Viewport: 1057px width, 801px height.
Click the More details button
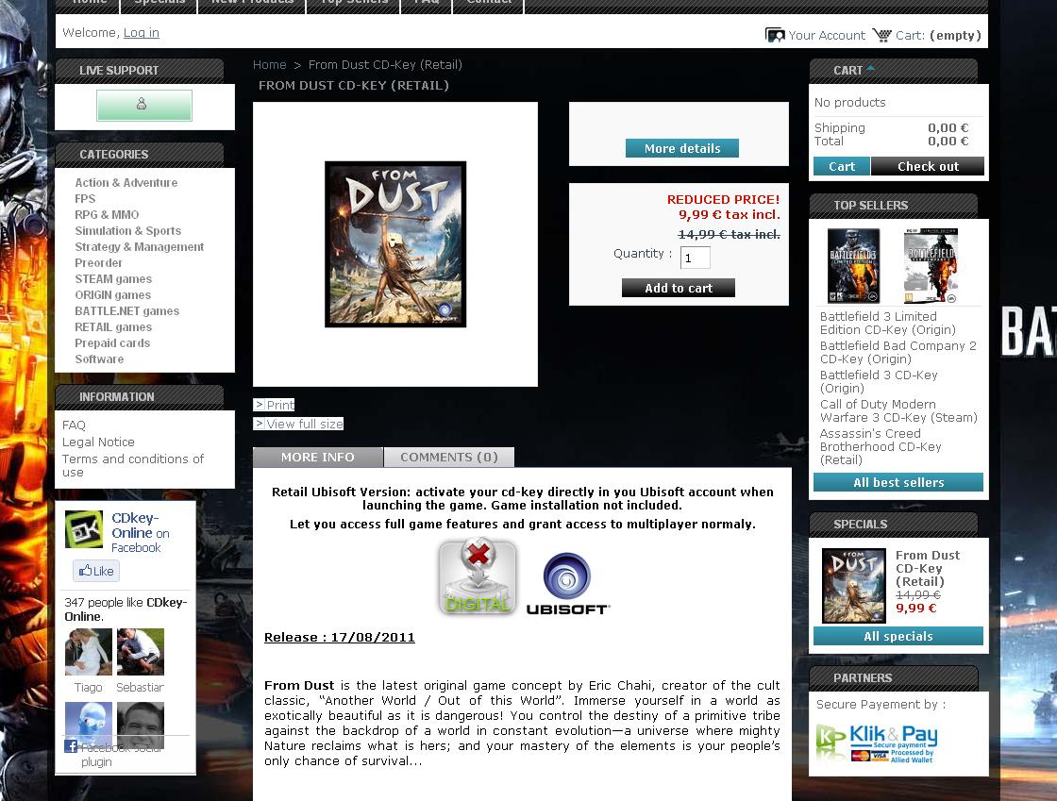point(682,148)
